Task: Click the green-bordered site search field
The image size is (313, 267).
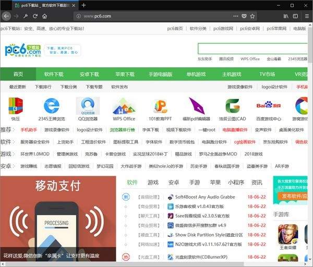Action: (252, 49)
